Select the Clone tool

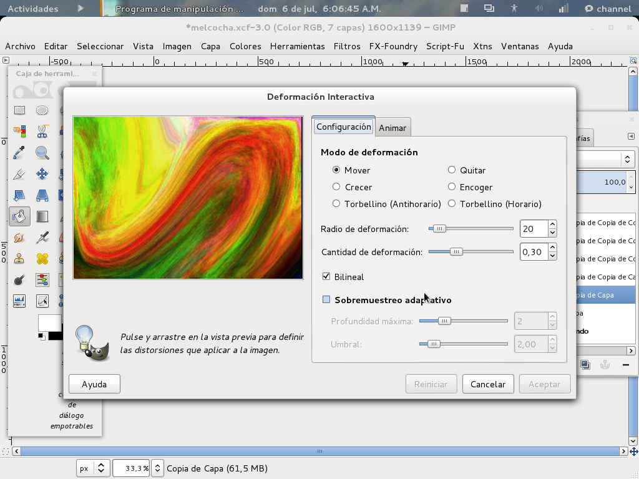coord(19,258)
